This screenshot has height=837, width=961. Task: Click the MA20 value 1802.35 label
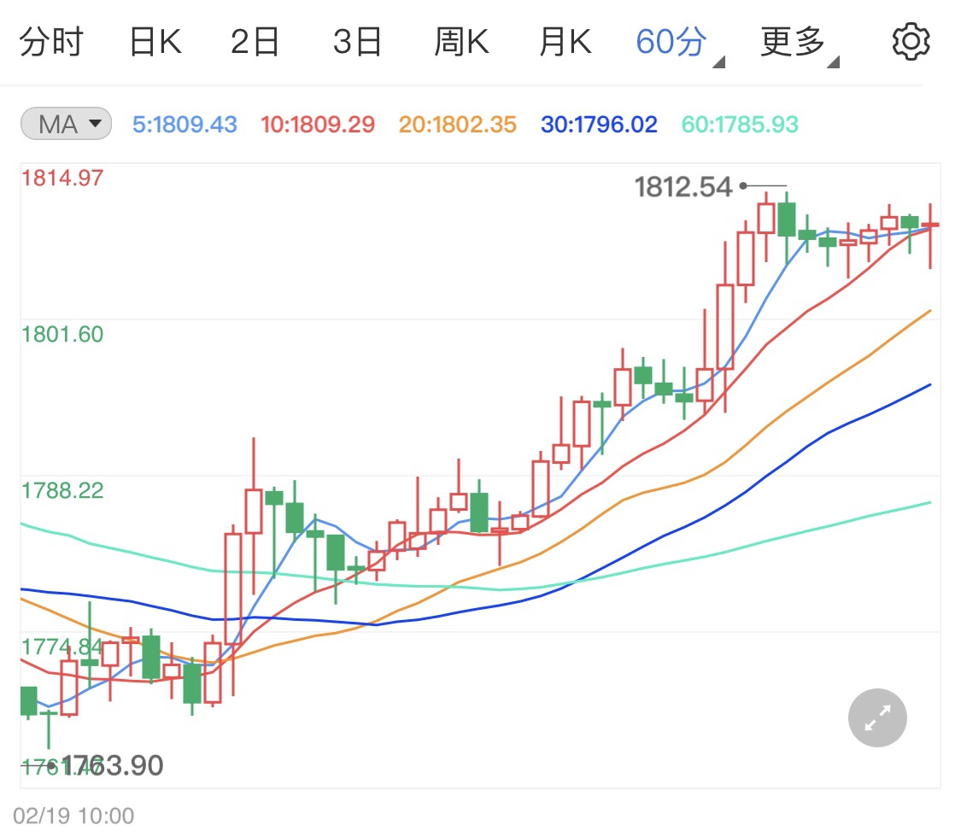(458, 125)
